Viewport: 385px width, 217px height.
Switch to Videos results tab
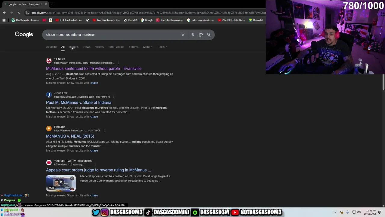(x=99, y=47)
